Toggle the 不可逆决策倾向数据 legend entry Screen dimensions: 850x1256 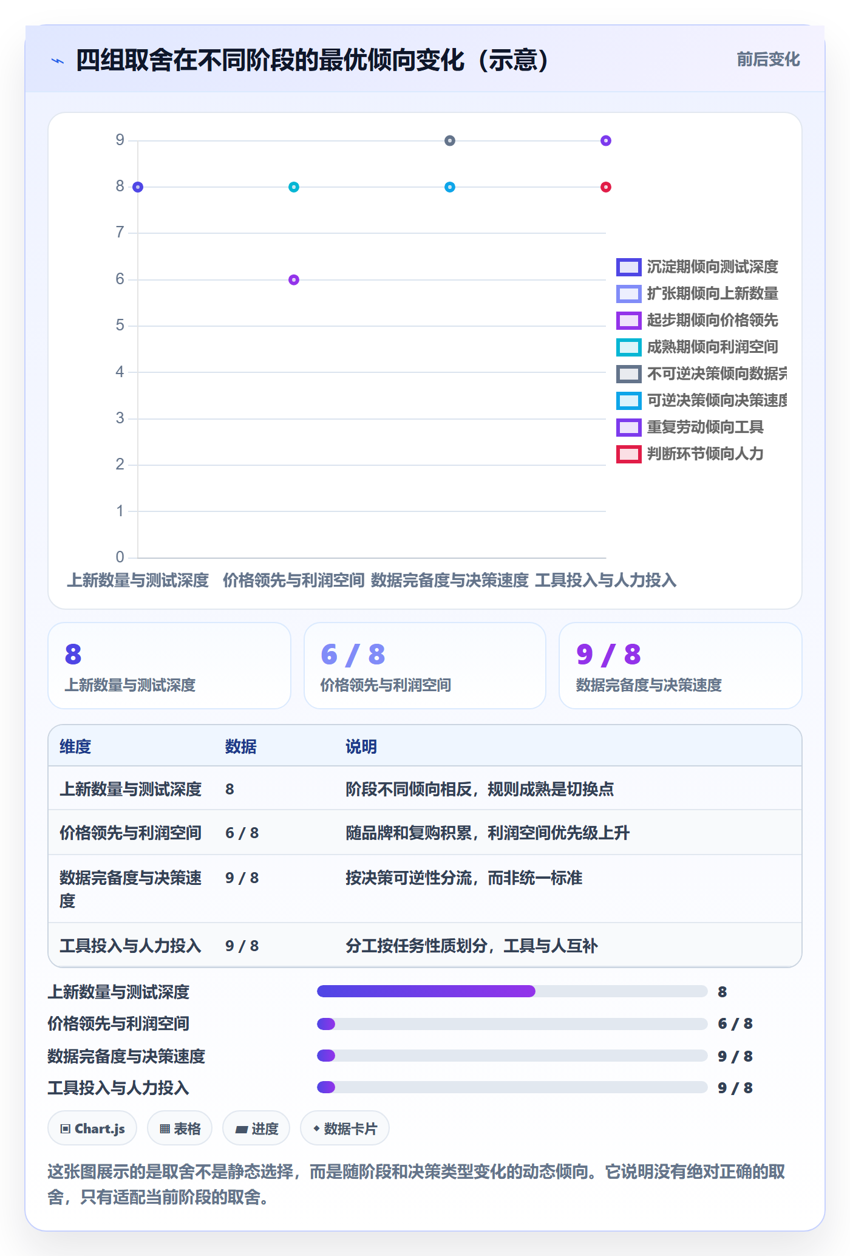702,374
